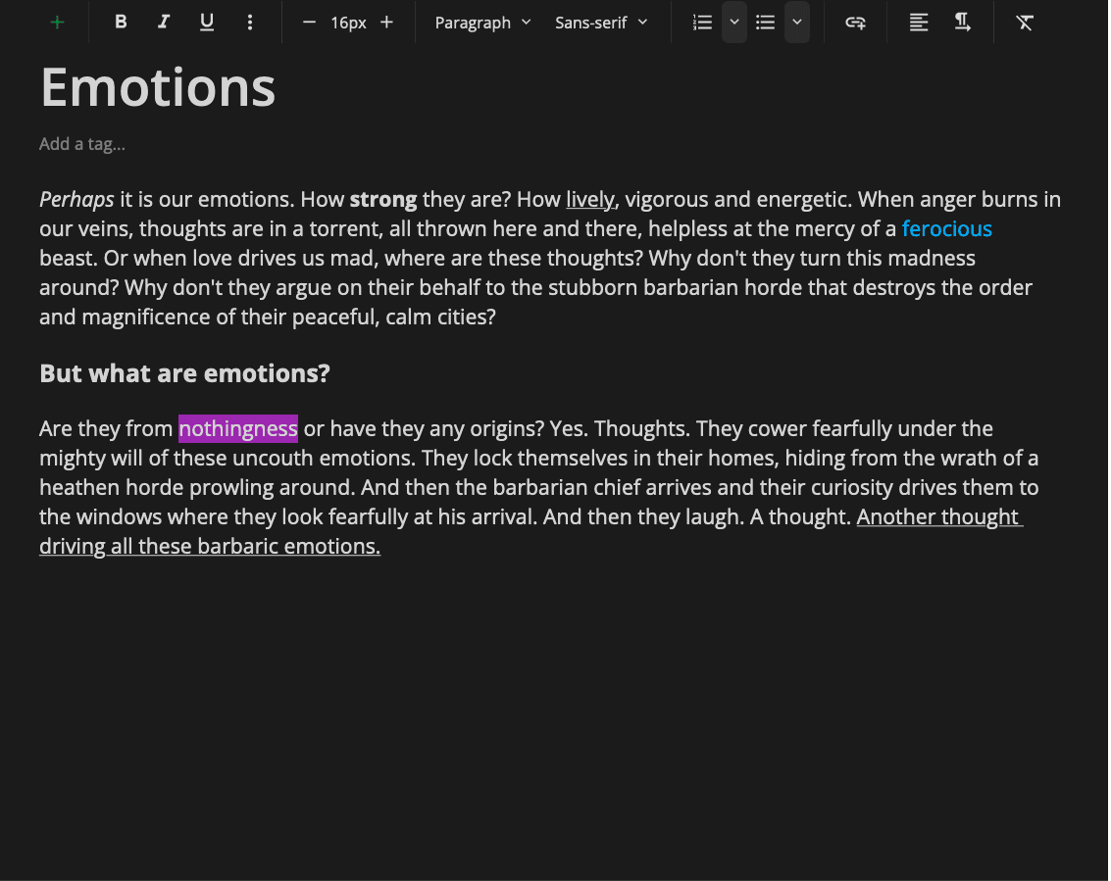The image size is (1111, 881).
Task: Increase font size with plus button
Action: tap(386, 23)
